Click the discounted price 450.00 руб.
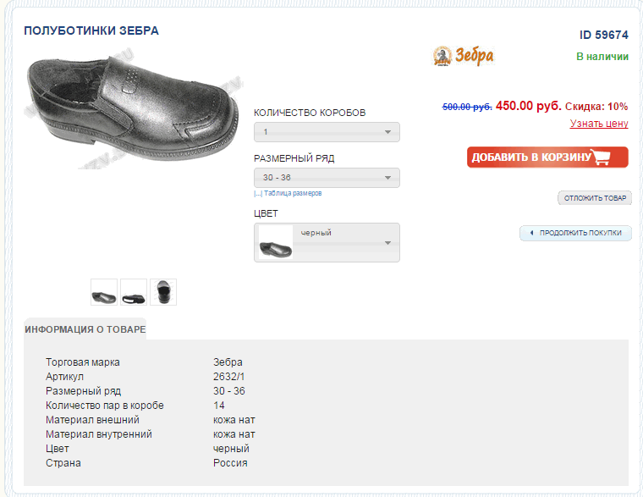 click(x=528, y=106)
